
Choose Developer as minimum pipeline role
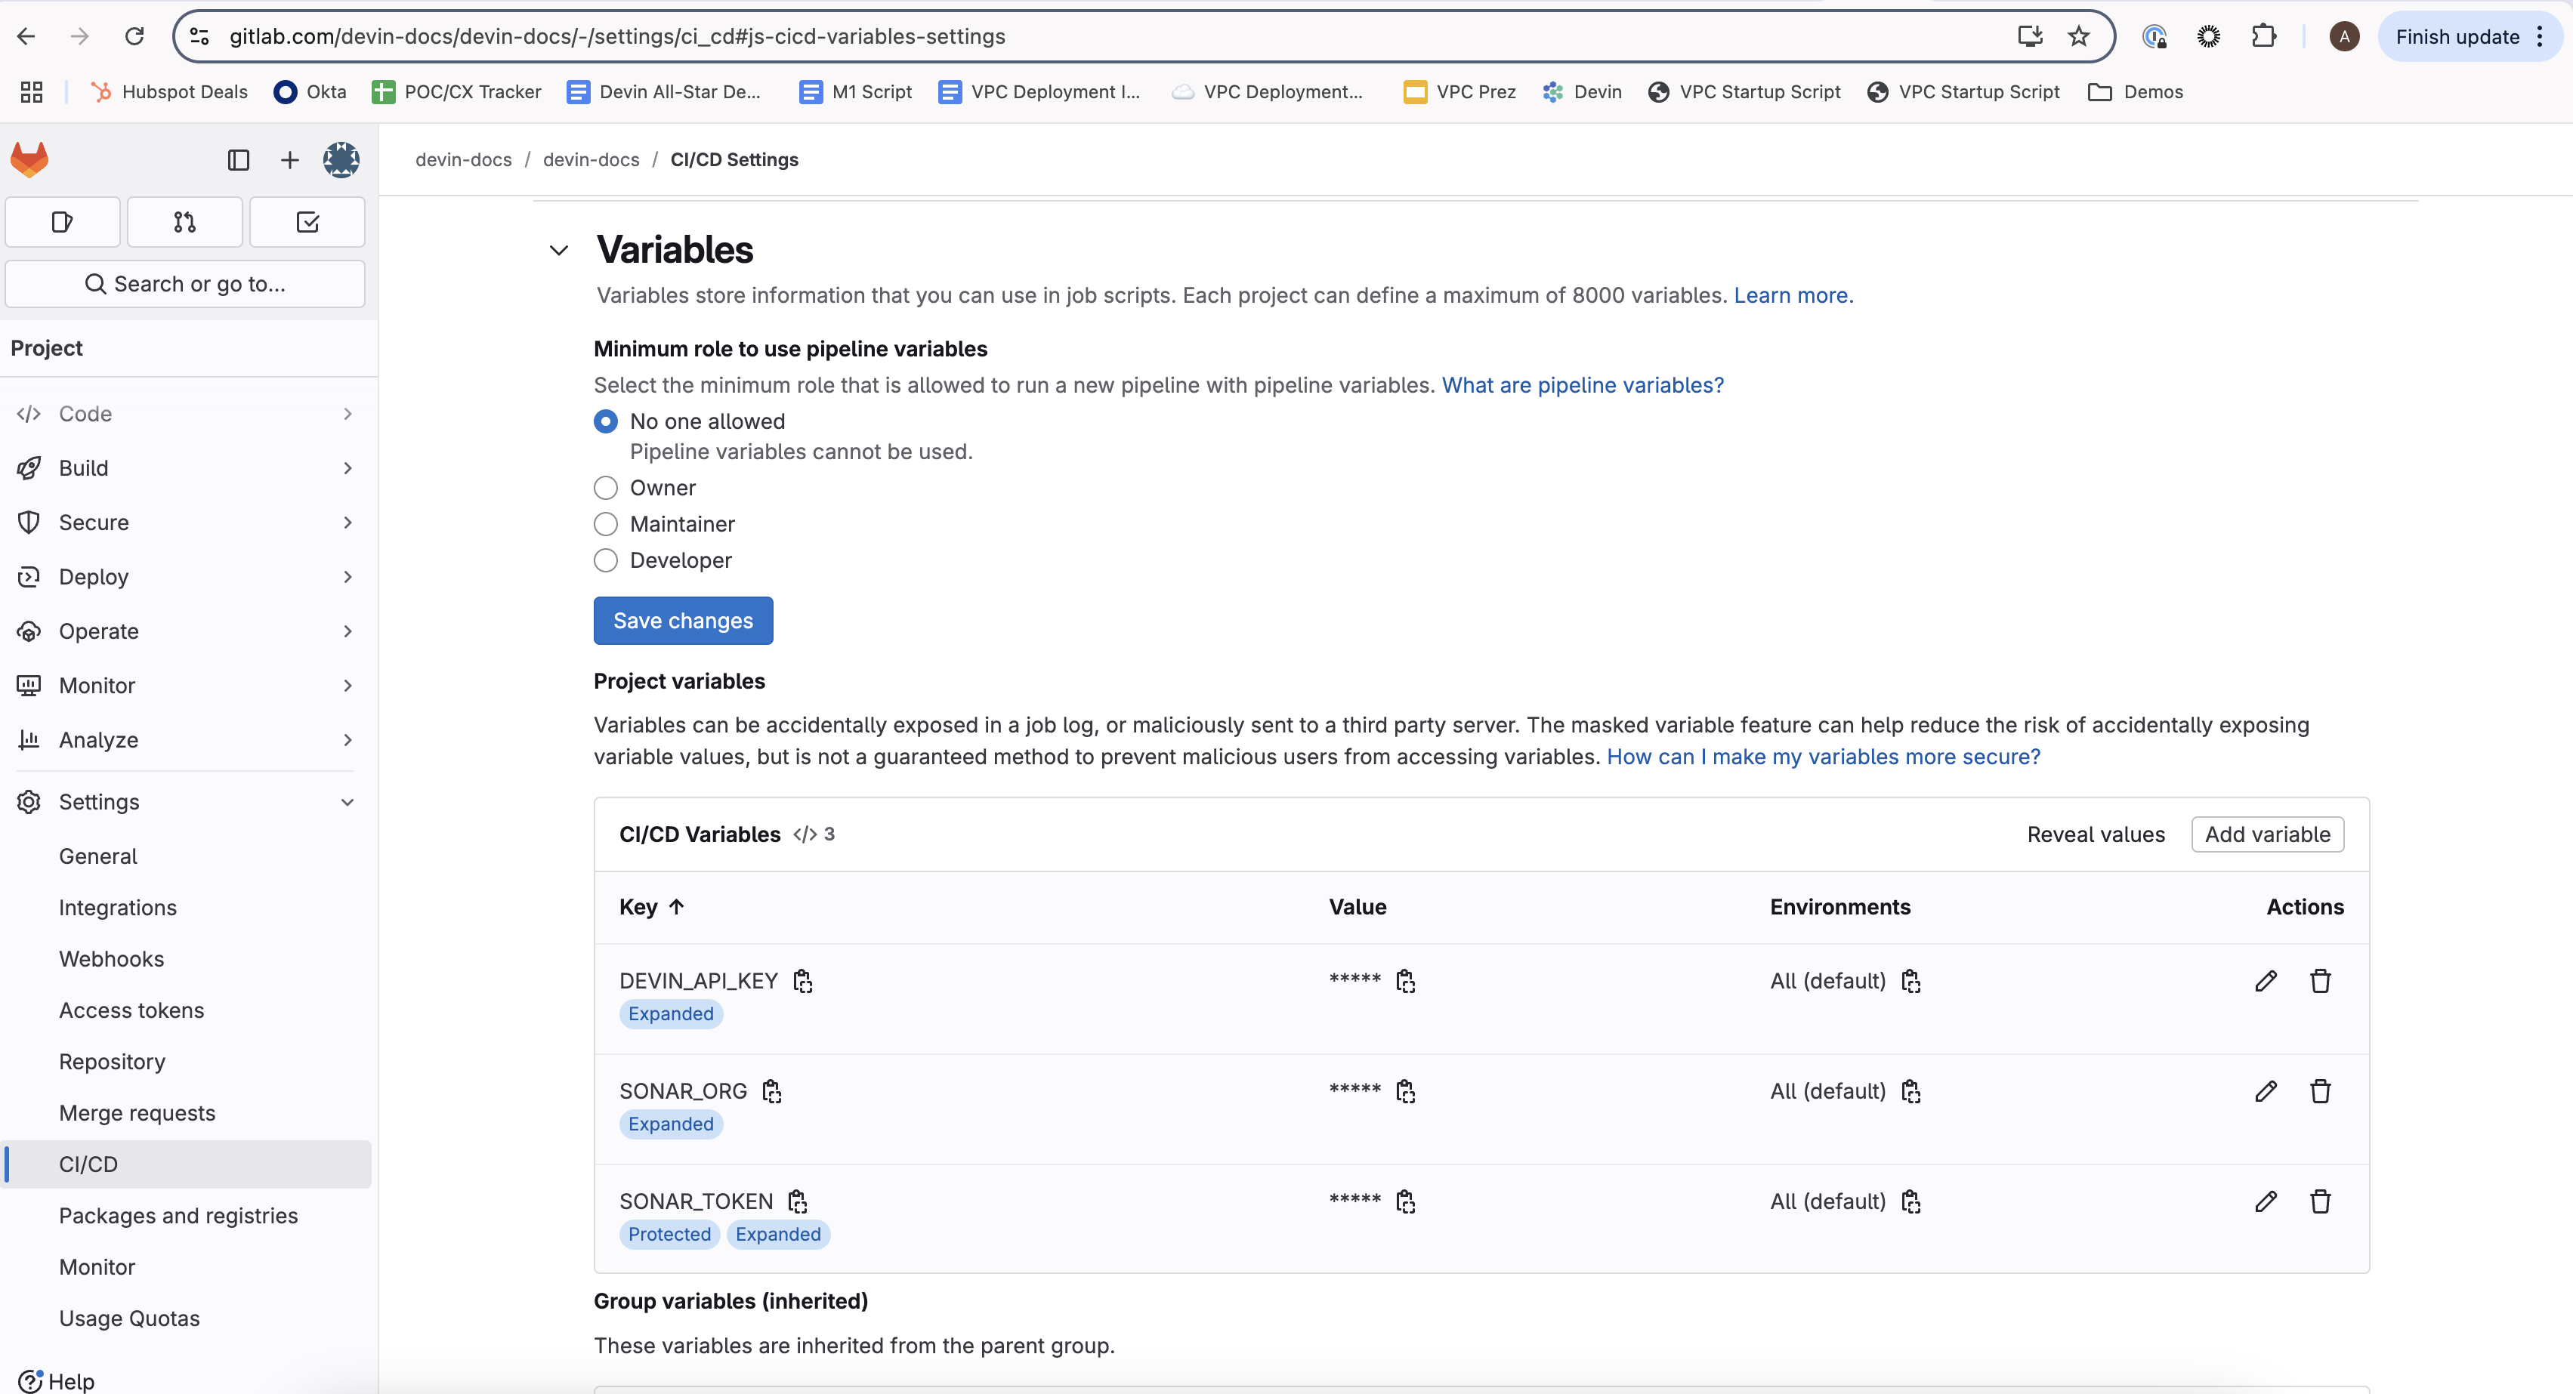point(605,560)
